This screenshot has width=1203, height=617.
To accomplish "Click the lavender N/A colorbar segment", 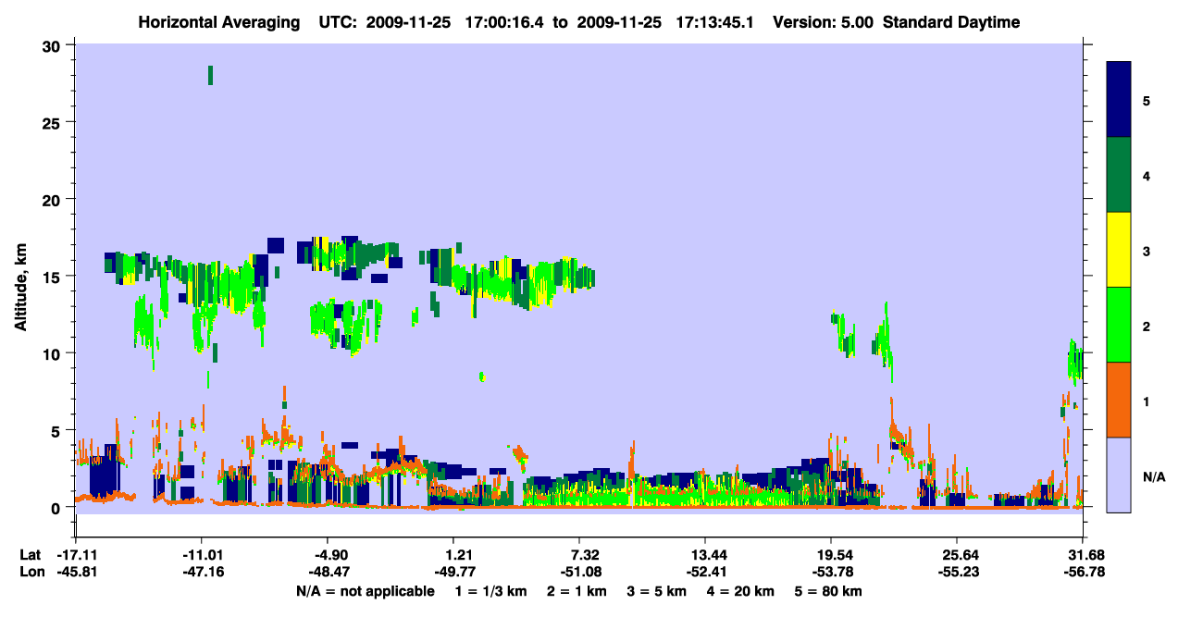I will pyautogui.click(x=1119, y=474).
